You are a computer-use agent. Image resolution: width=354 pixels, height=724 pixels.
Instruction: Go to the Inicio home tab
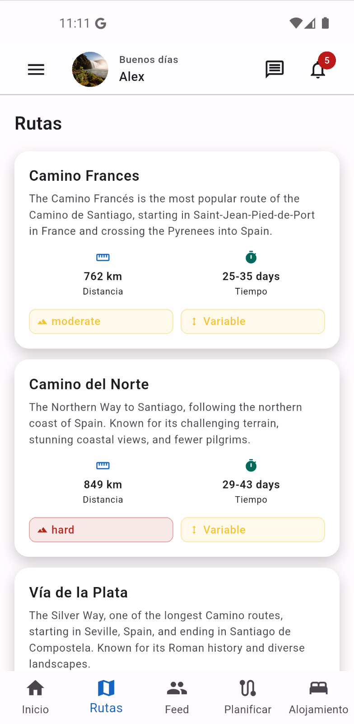pyautogui.click(x=35, y=697)
